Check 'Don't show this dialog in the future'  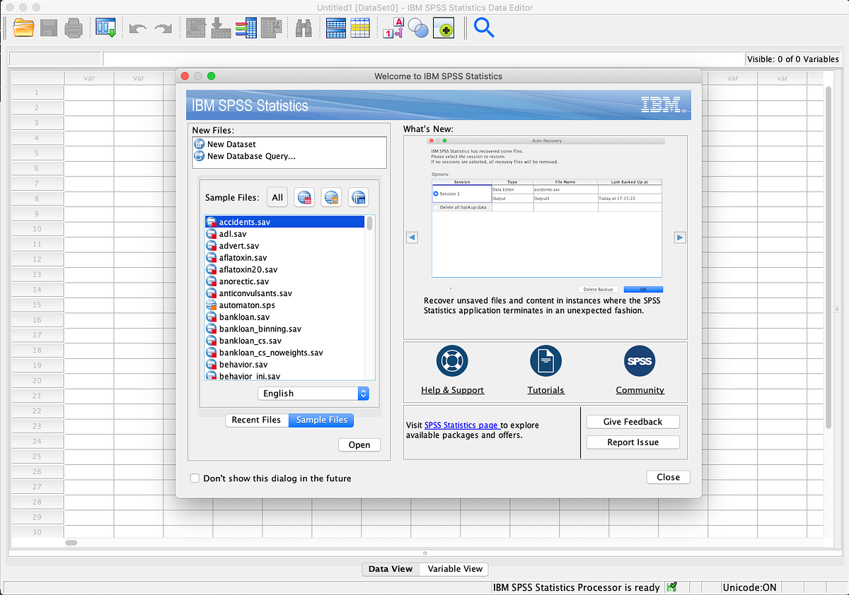pos(195,478)
